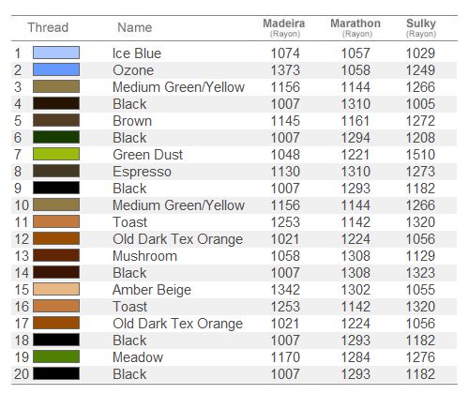The height and width of the screenshot is (394, 469).
Task: Select Medium Green/Yellow name in row 3
Action: tap(178, 87)
